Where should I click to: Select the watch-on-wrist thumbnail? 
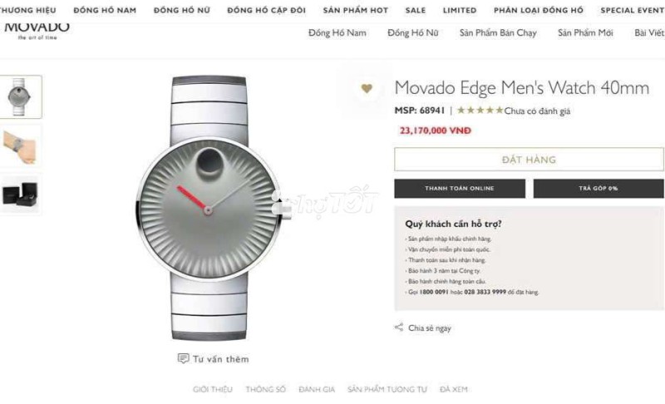(20, 146)
